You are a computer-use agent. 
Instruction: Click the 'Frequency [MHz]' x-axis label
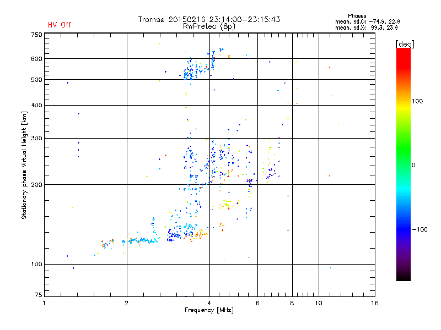209,310
